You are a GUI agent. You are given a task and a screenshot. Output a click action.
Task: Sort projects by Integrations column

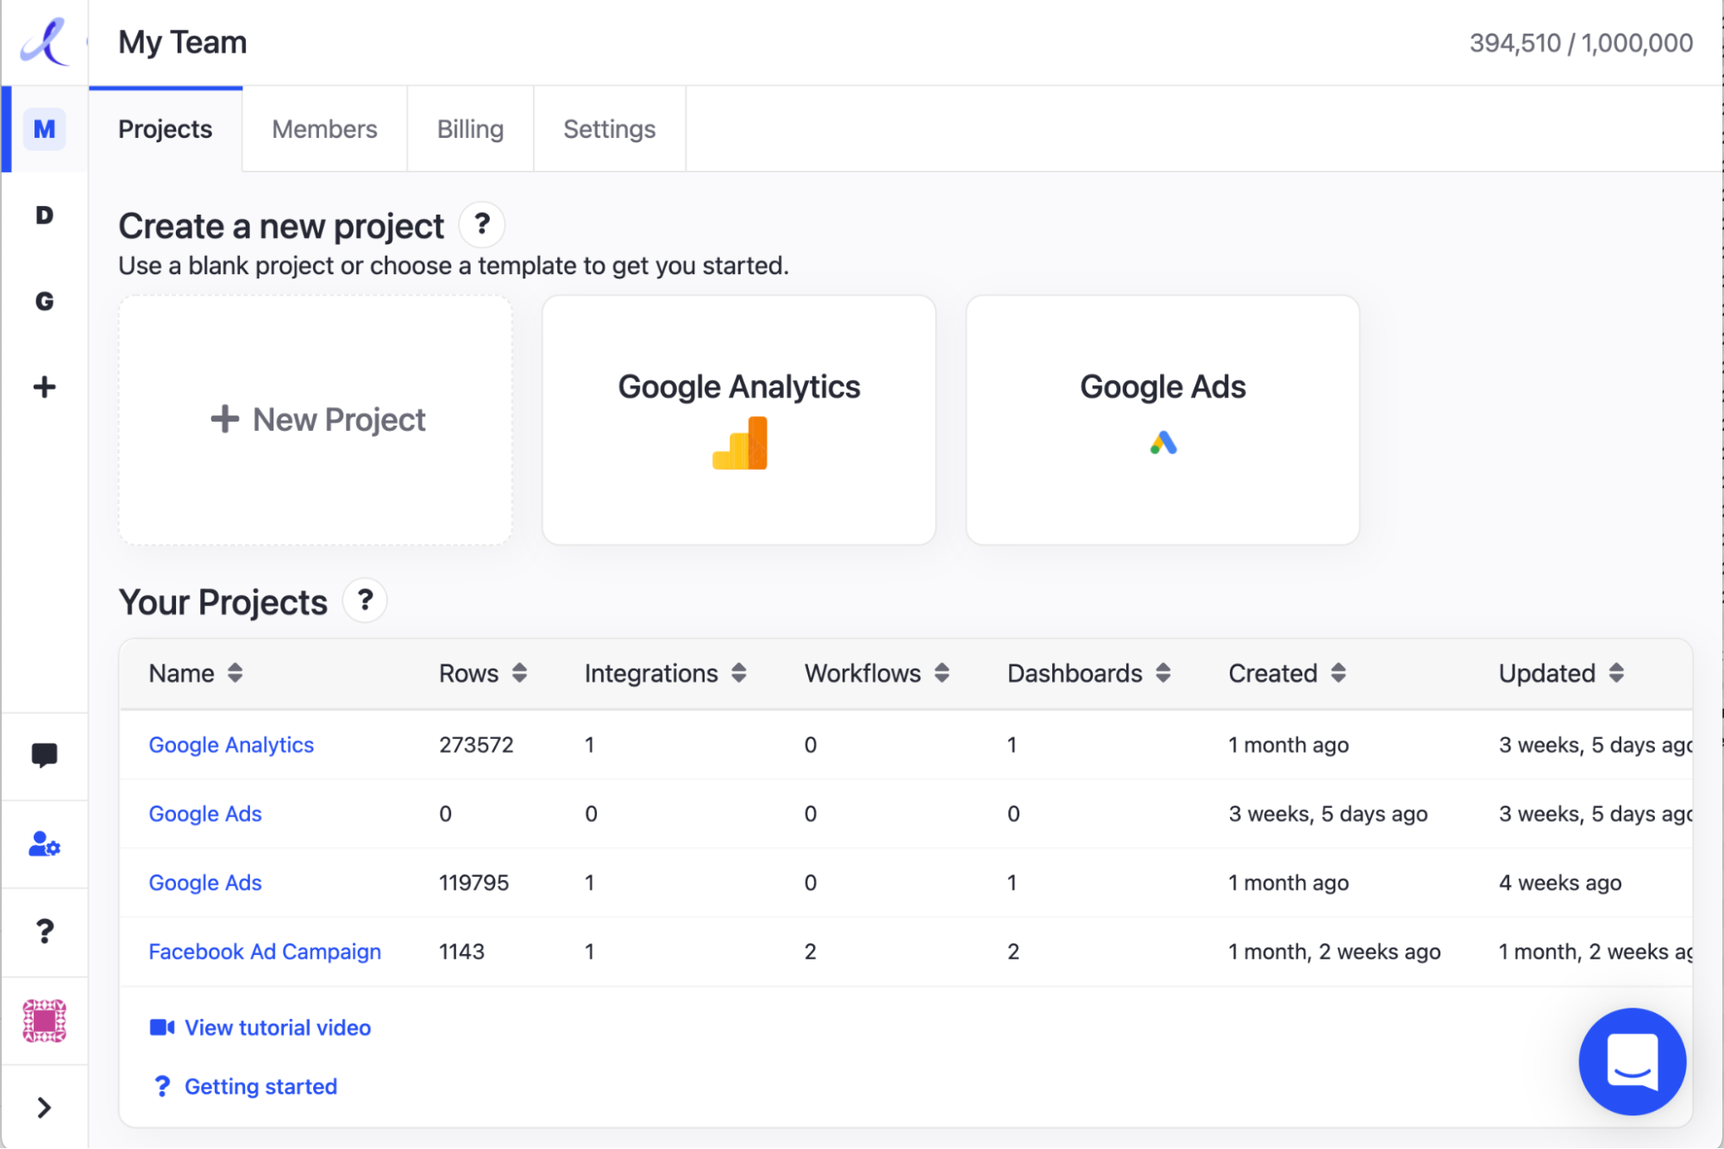coord(665,673)
